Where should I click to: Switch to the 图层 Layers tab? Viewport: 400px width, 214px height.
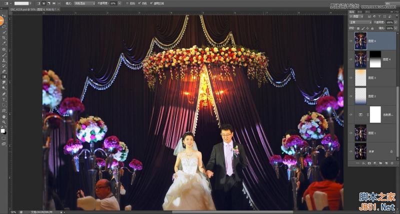coord(352,11)
